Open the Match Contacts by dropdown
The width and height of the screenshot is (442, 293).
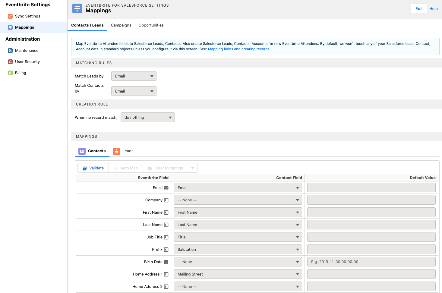[134, 91]
